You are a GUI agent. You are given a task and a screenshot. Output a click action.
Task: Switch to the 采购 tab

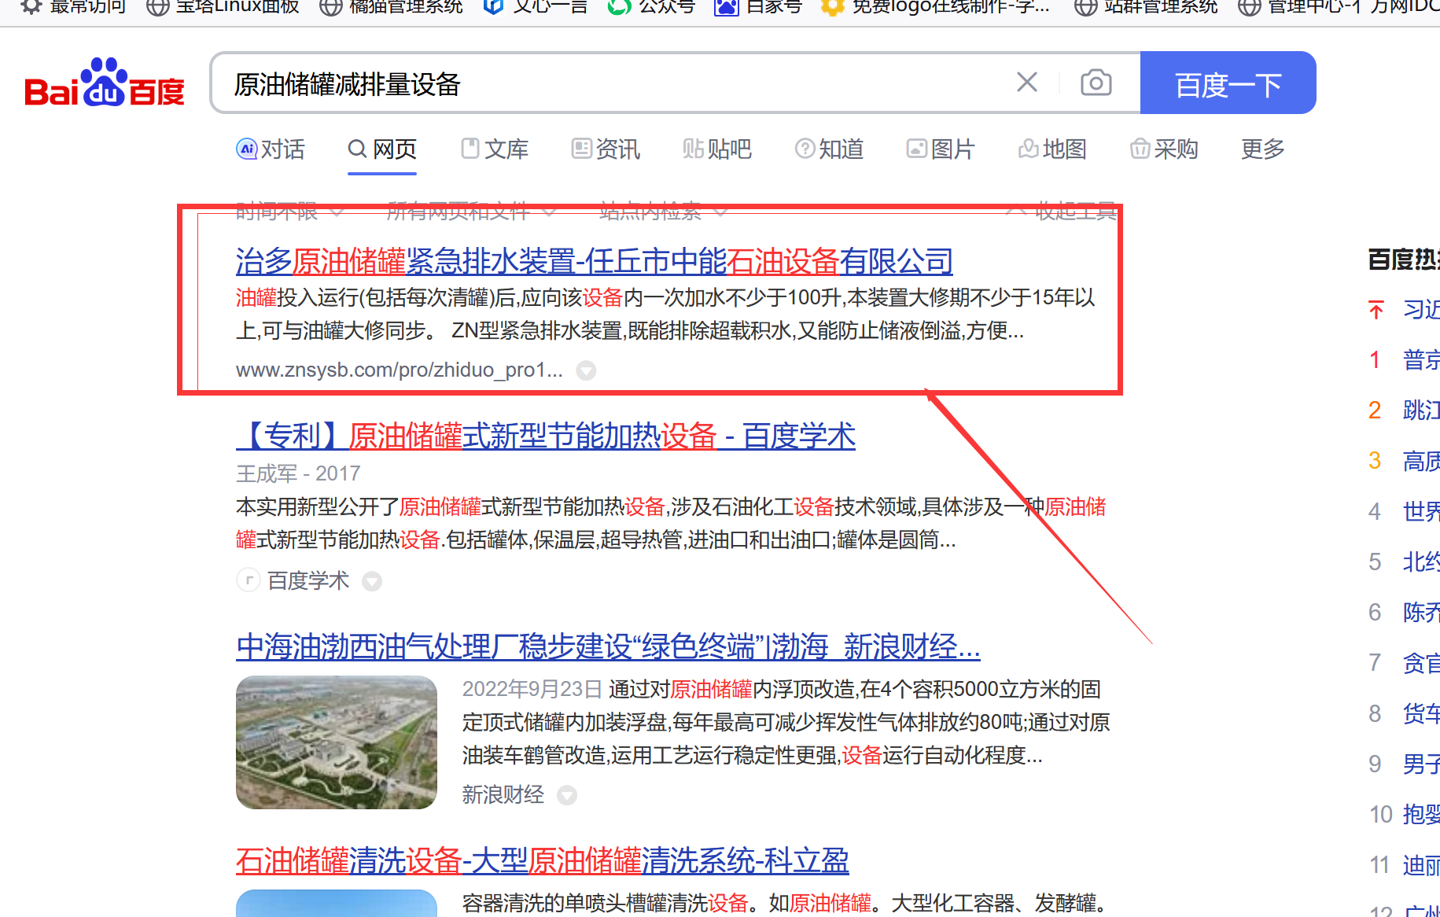tap(1163, 149)
